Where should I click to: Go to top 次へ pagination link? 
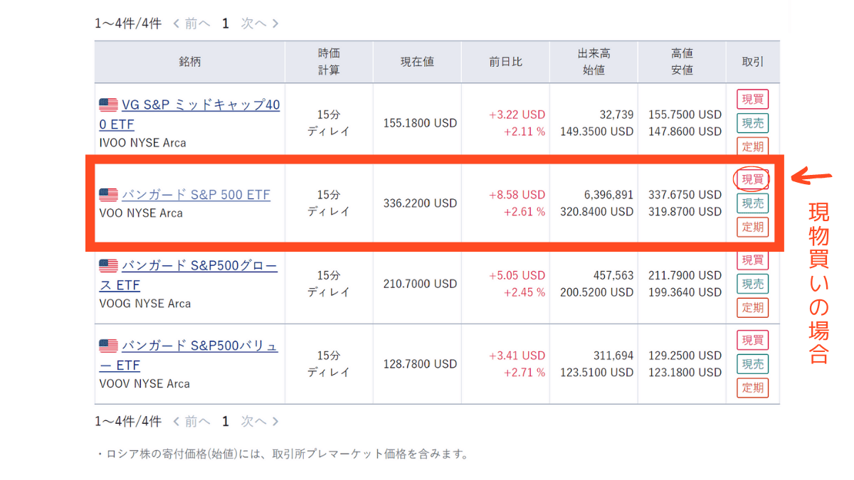(x=259, y=23)
